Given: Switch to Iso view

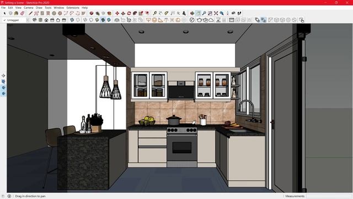Looking at the screenshot, I should coord(34,20).
